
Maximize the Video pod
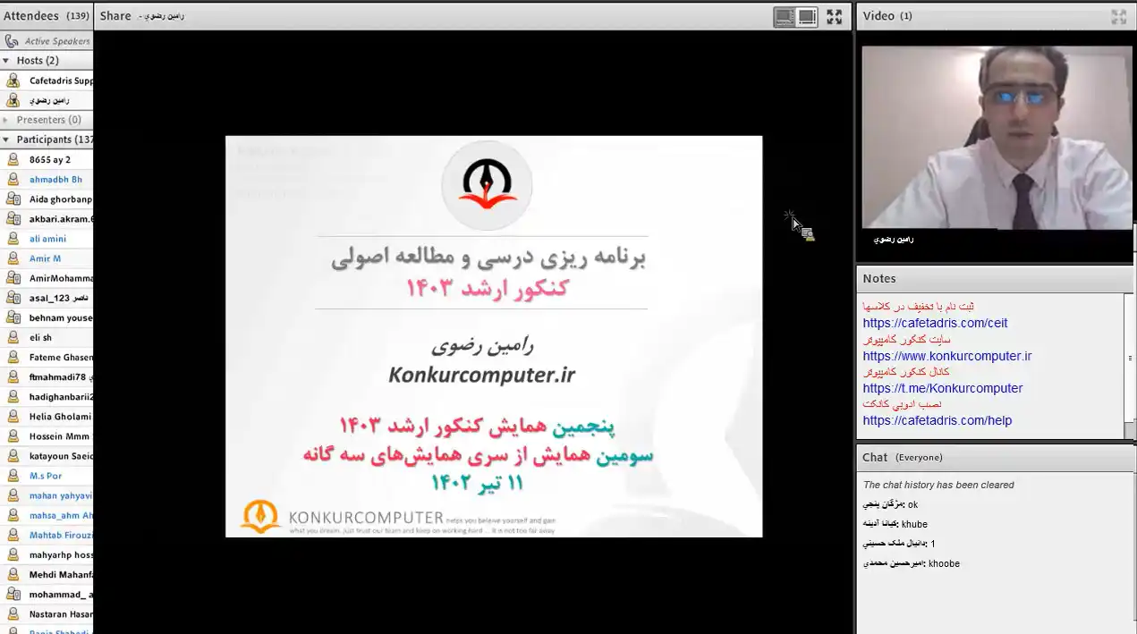[1118, 16]
